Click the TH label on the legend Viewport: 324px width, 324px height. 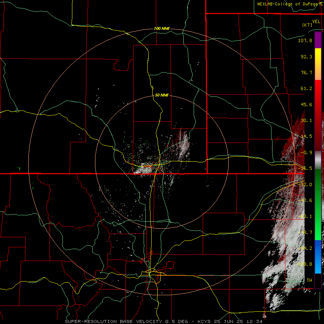[309, 280]
